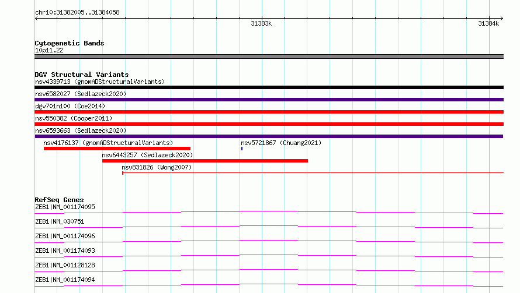Open nsv6593663 (Sedlazeck2020) variant label
This screenshot has height=293, width=520.
pos(81,130)
